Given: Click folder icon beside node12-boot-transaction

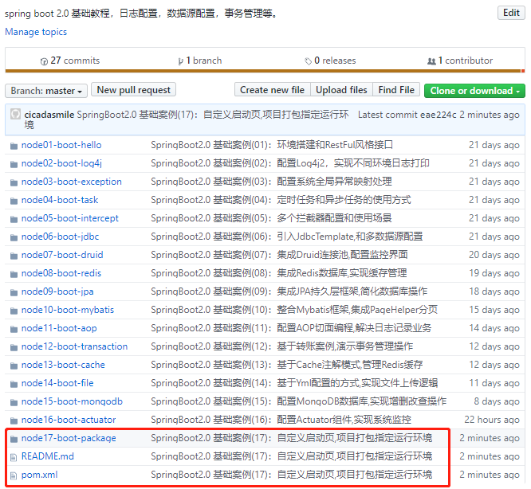Looking at the screenshot, I should point(14,347).
